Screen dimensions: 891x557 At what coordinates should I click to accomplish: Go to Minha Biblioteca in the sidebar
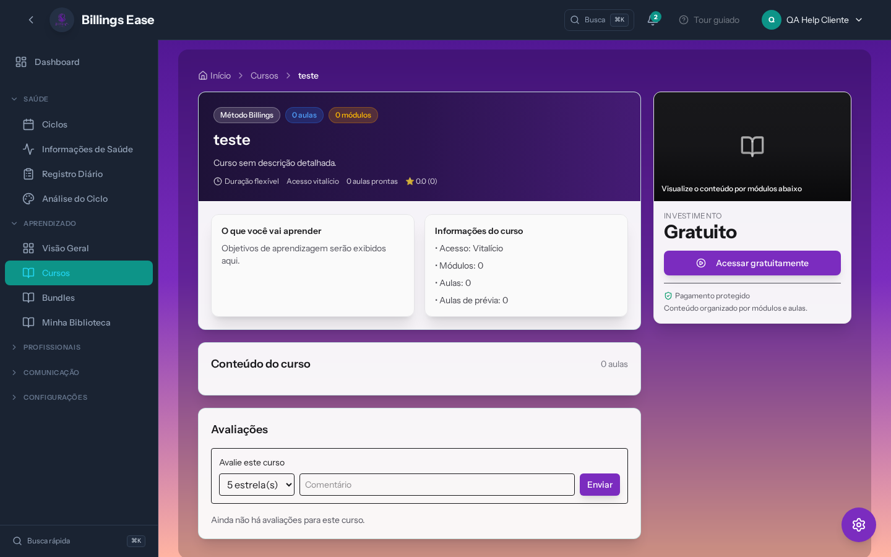pyautogui.click(x=75, y=322)
